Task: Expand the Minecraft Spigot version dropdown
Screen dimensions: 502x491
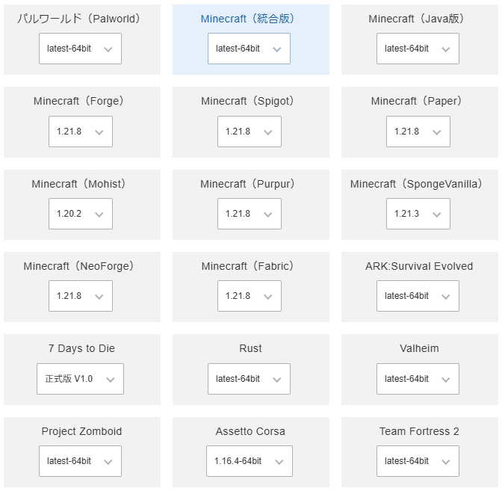Action: 249,132
